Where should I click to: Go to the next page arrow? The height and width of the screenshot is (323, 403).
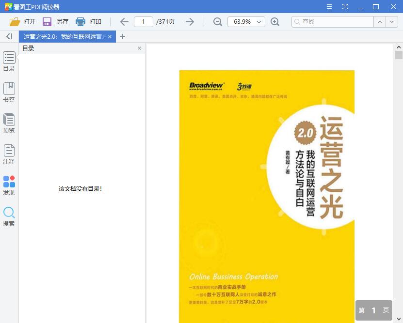click(x=190, y=22)
